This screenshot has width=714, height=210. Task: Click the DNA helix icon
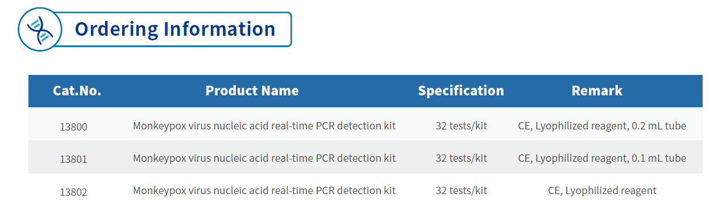(40, 29)
